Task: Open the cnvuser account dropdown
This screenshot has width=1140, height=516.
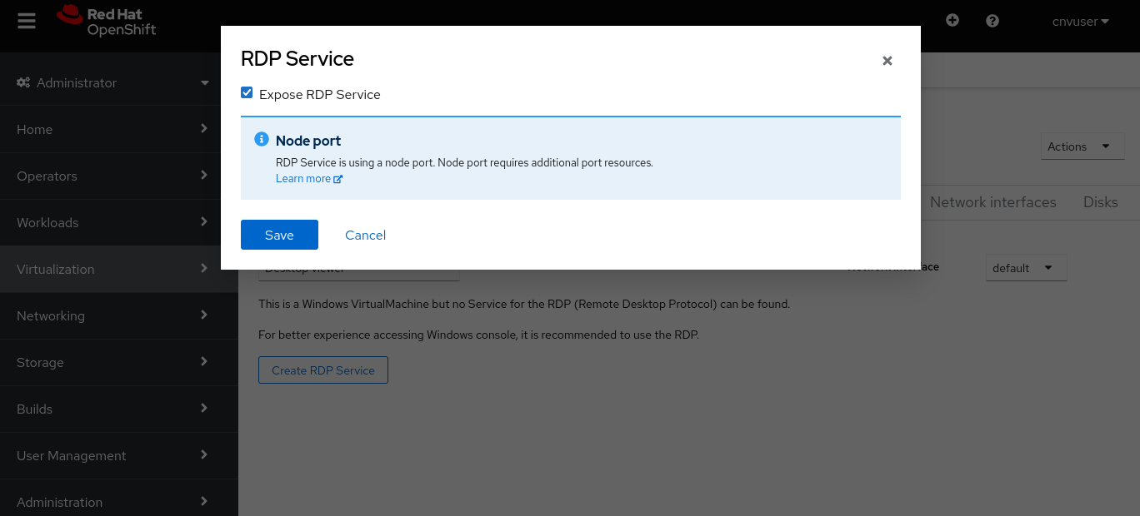Action: coord(1080,22)
